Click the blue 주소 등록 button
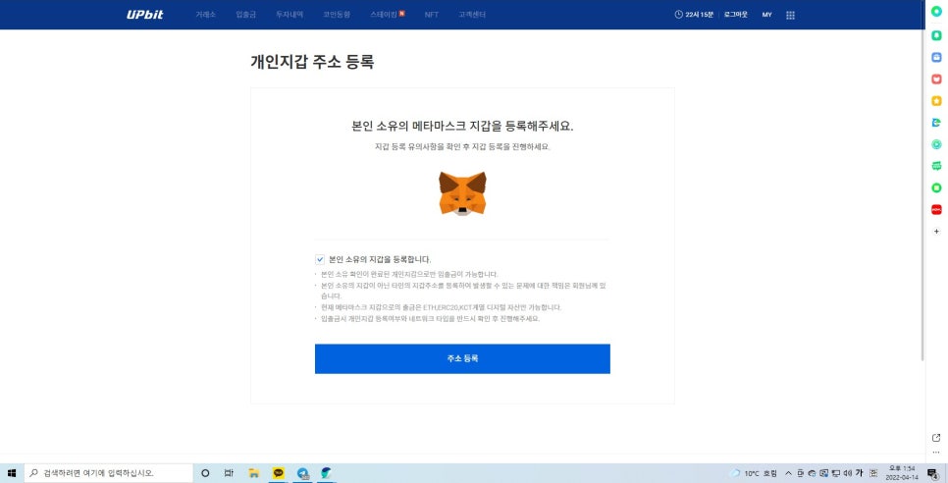The image size is (948, 483). pyautogui.click(x=462, y=359)
